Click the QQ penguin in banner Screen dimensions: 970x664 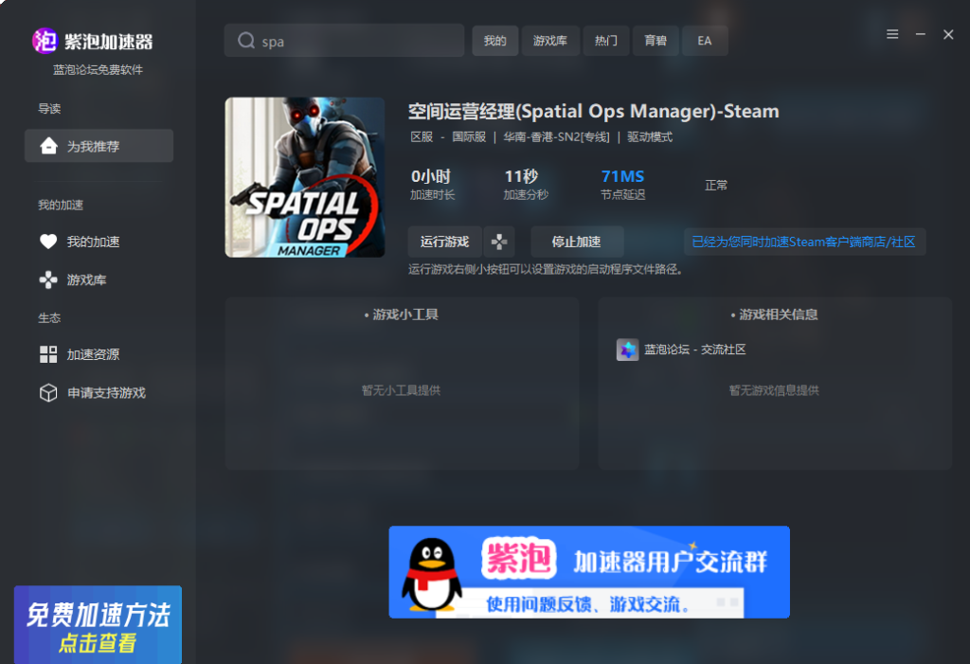tap(432, 574)
